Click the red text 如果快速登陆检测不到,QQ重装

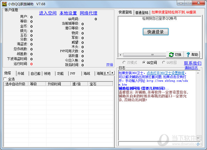174,12
